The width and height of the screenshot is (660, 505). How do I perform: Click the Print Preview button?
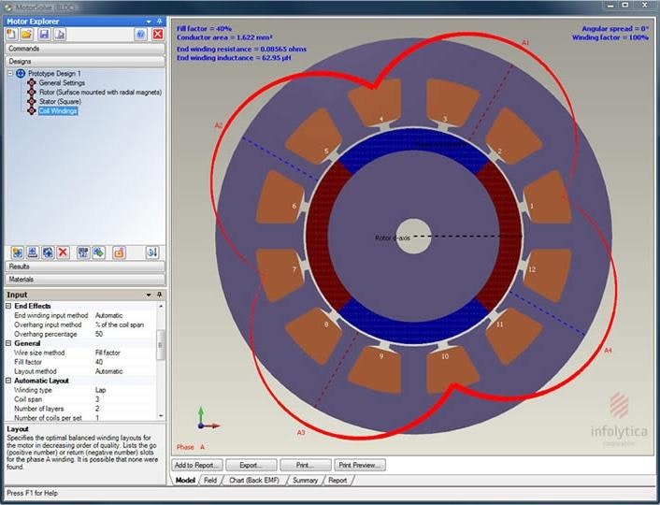(x=360, y=465)
